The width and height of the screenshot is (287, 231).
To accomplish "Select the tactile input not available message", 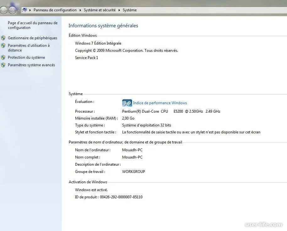I will point(191,132).
